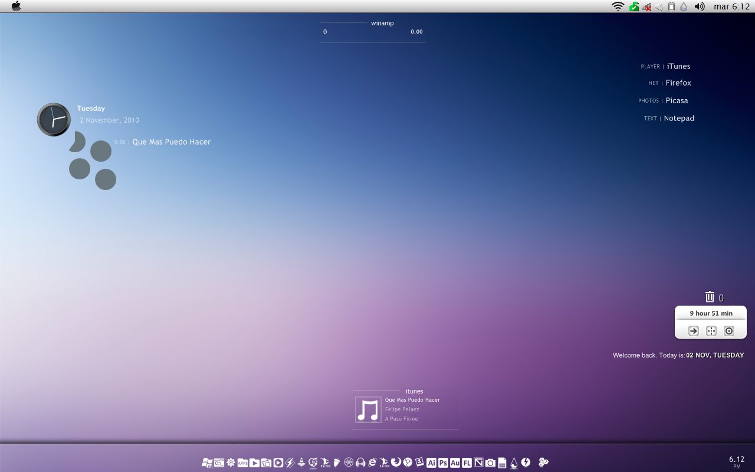Open the Google Chrome icon in dock
The width and height of the screenshot is (755, 472).
click(x=408, y=463)
